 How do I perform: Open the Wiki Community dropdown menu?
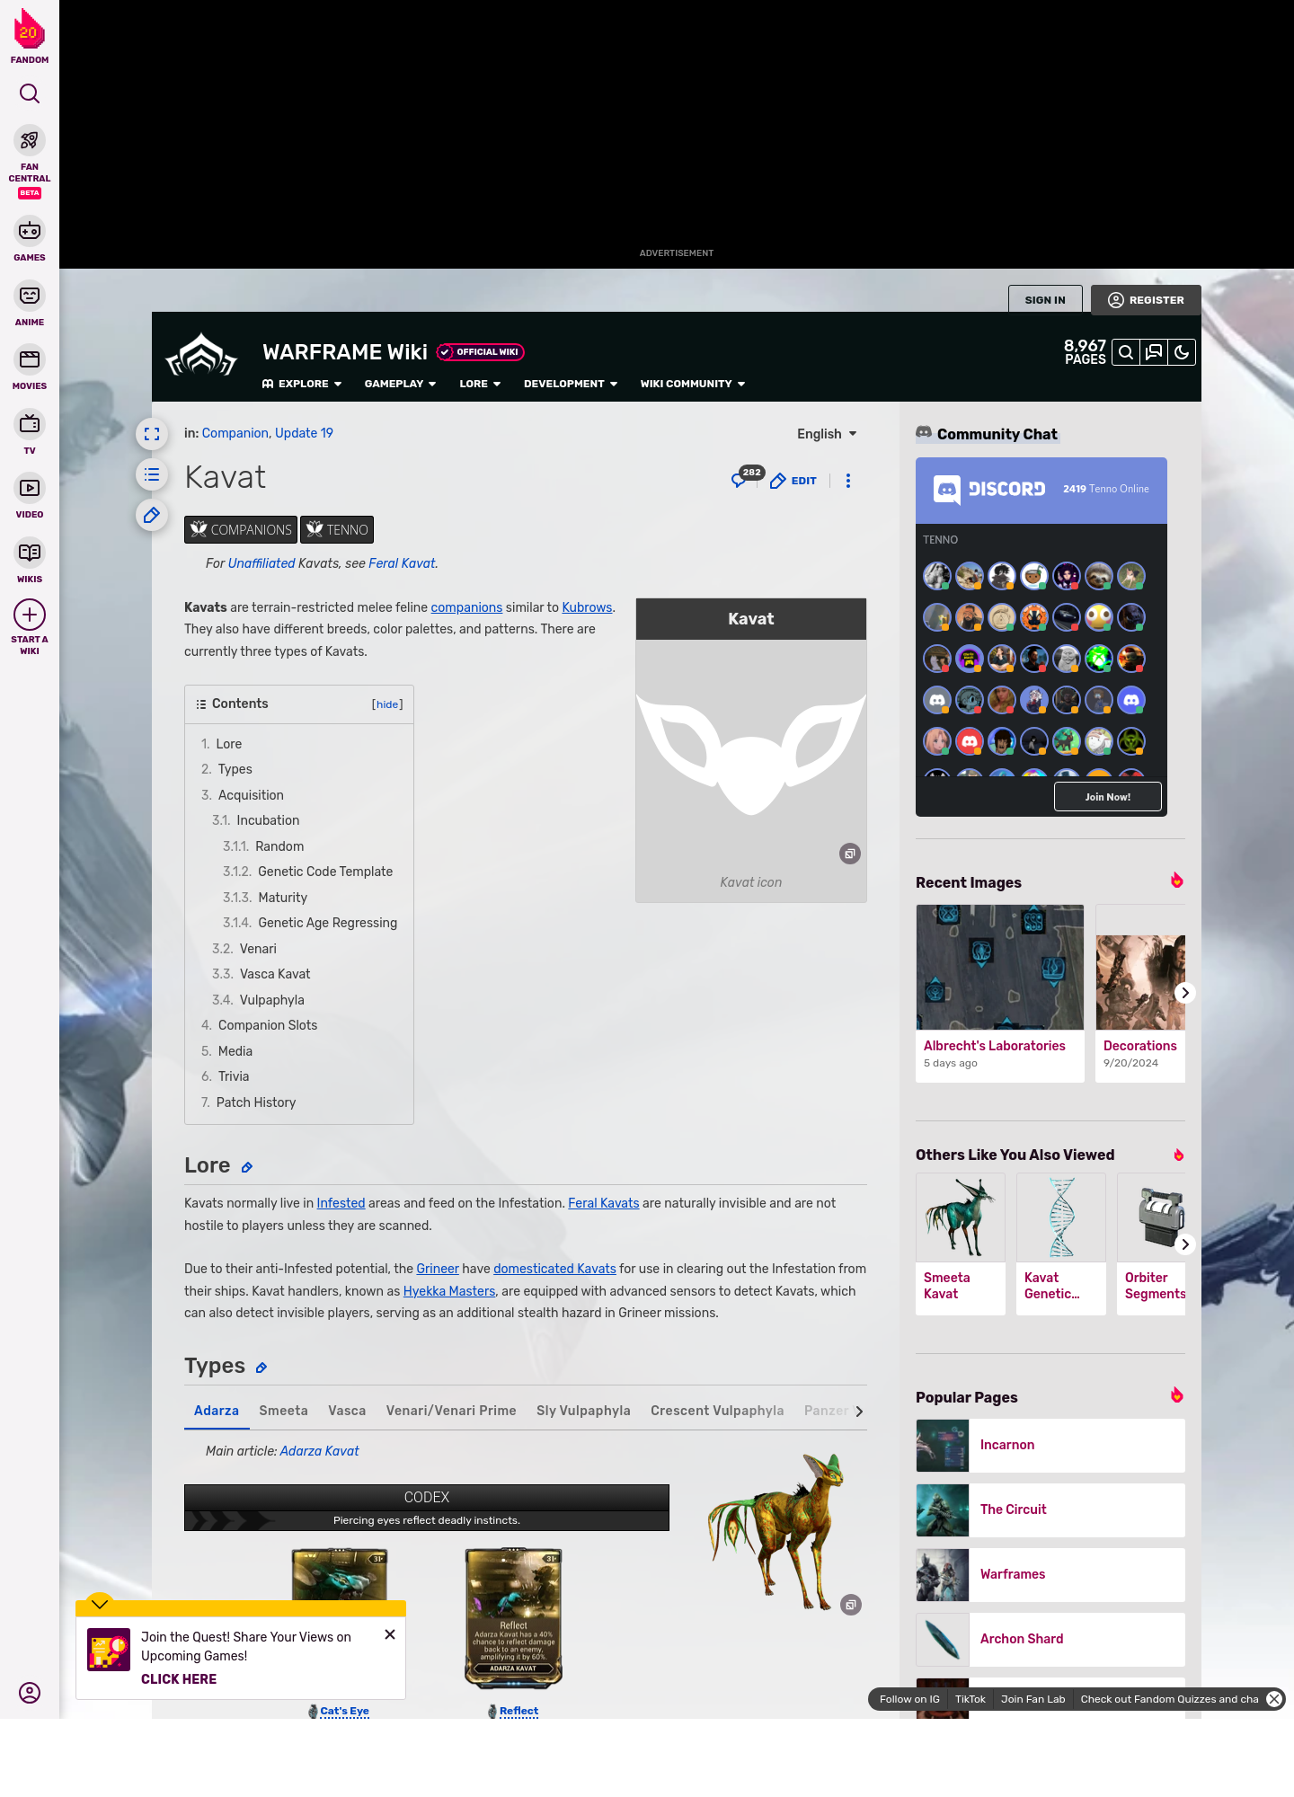click(x=693, y=384)
